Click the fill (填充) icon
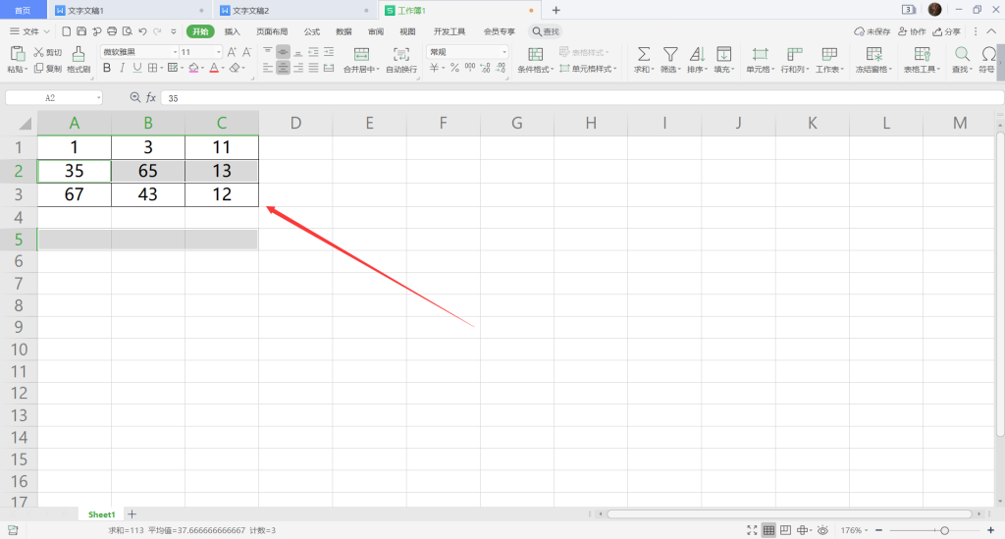The image size is (1005, 539). click(723, 54)
